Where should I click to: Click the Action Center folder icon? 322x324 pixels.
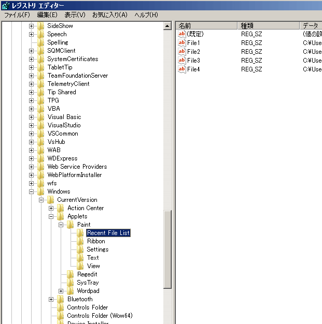coord(61,208)
